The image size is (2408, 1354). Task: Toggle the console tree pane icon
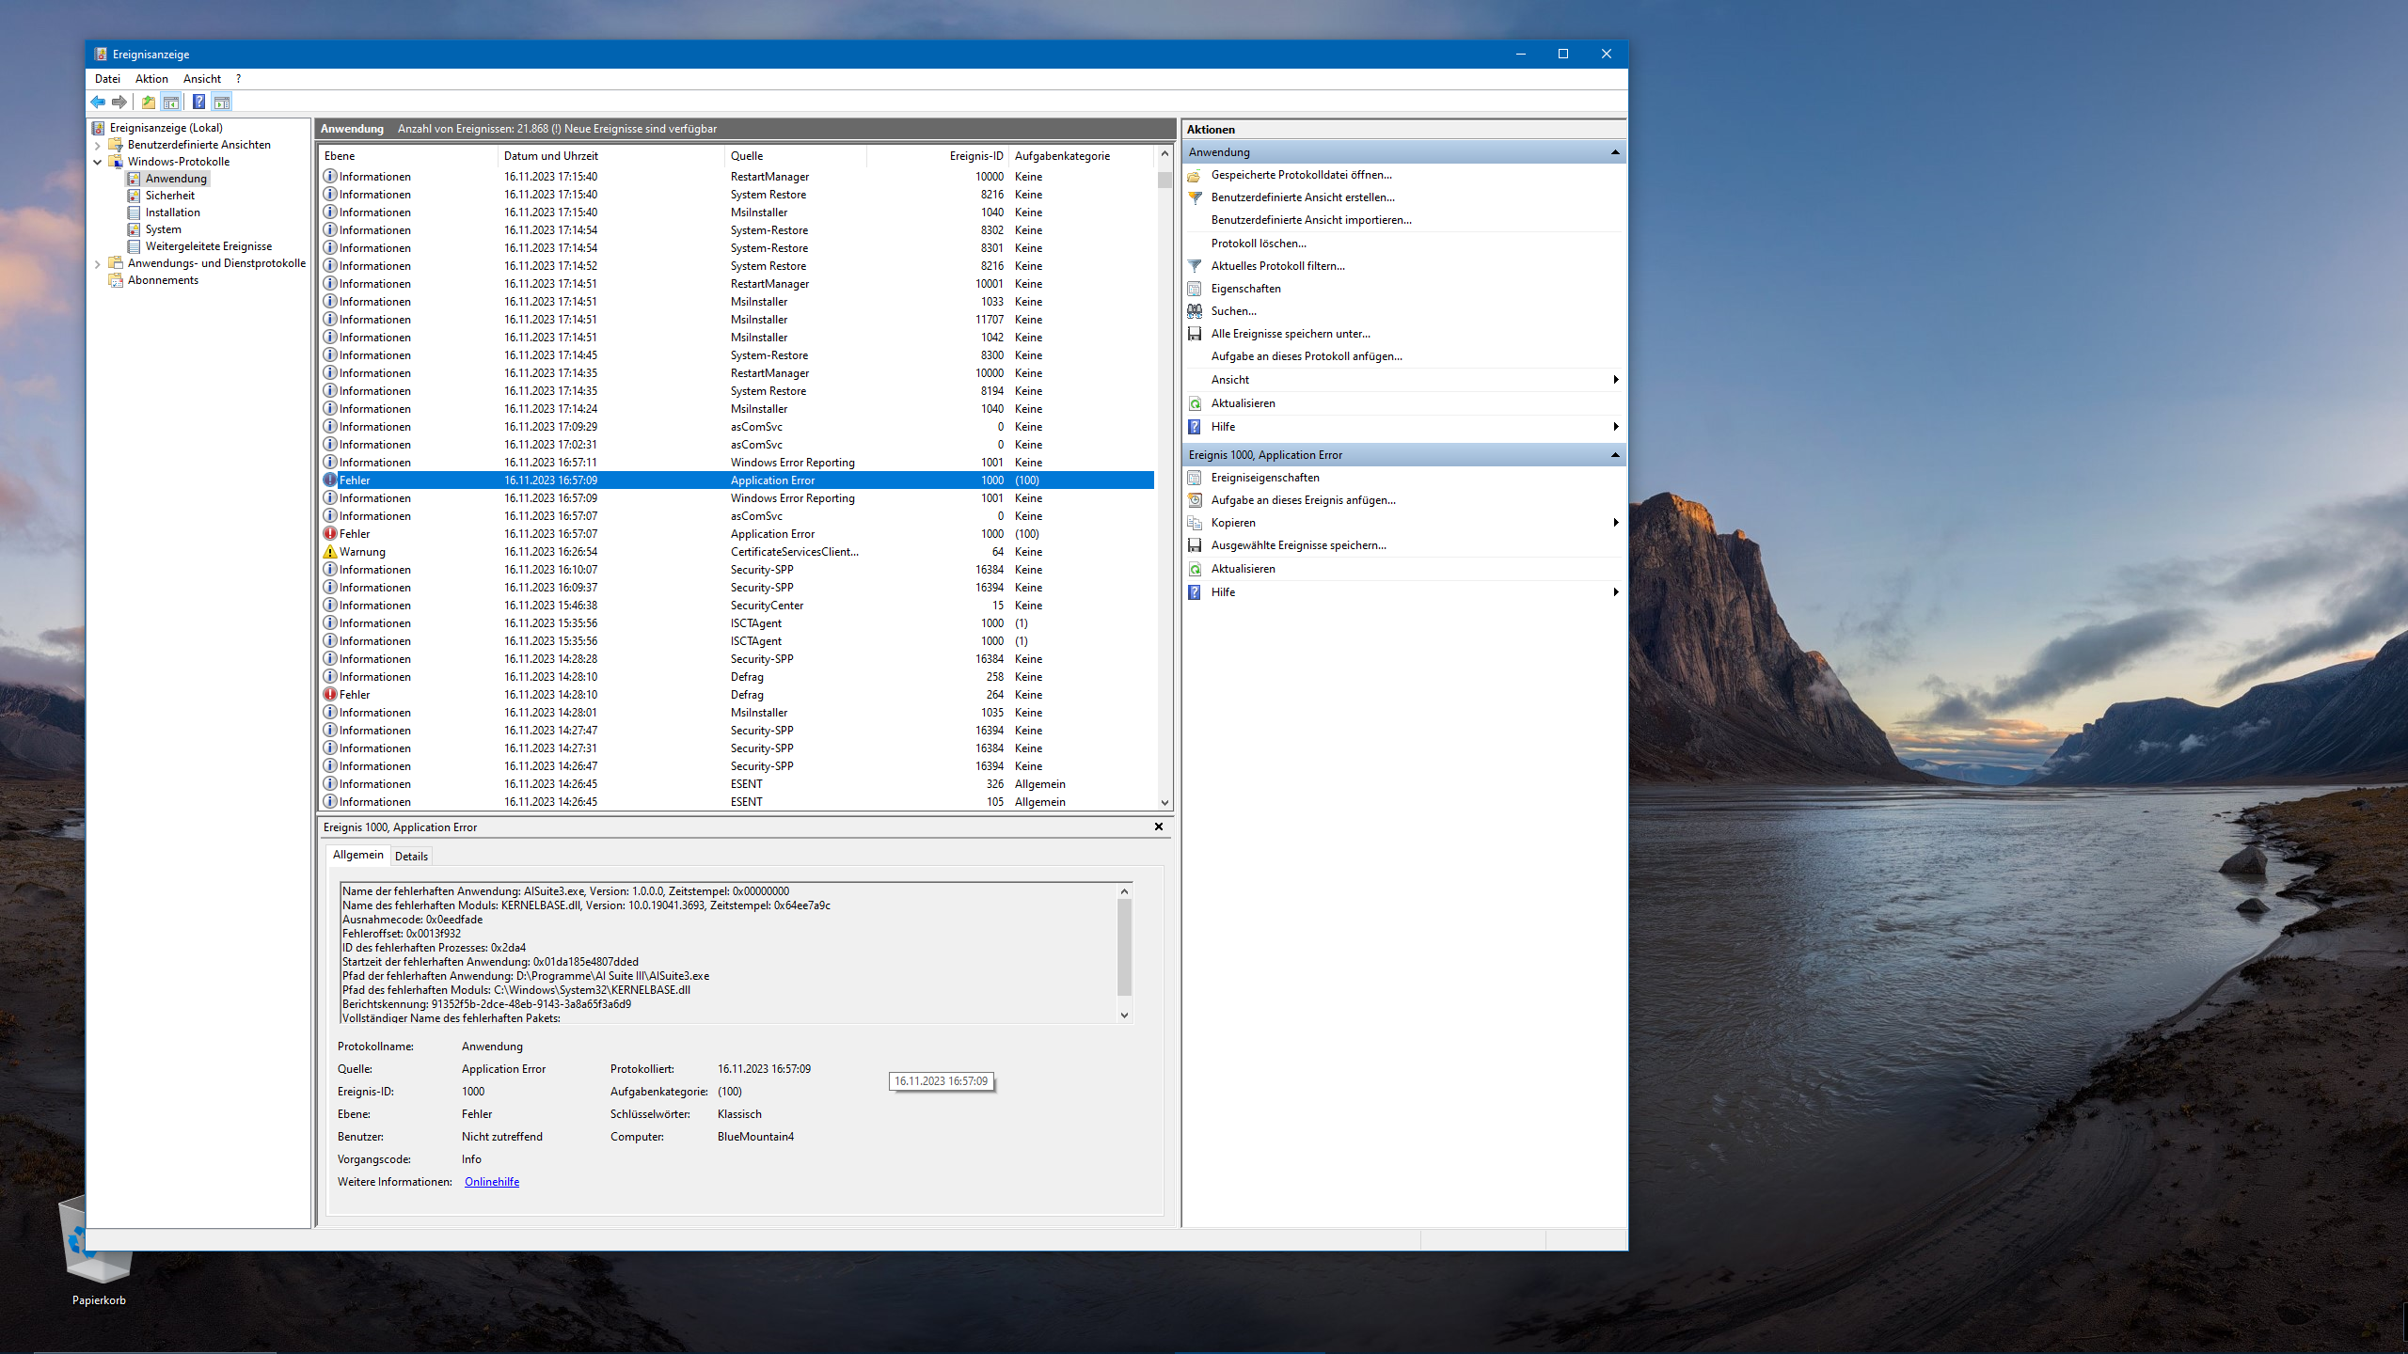(171, 102)
